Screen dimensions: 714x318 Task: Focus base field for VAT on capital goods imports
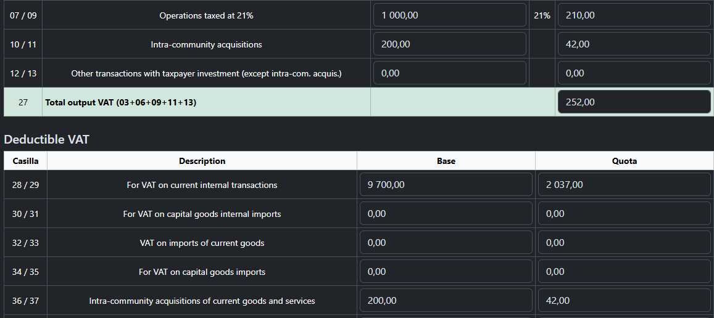[x=446, y=272]
